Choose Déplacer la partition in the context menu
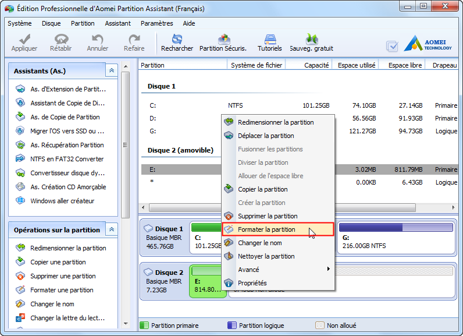The image size is (463, 336). click(278, 136)
